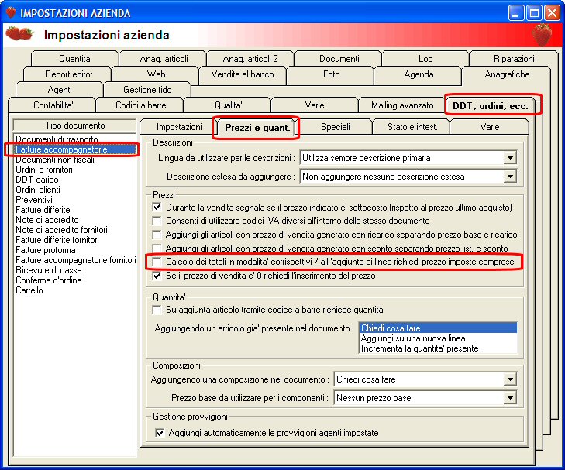Select 'Conferme d'ordine' document type

point(75,280)
